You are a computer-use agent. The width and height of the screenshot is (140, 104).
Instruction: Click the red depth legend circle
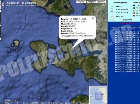pos(134,16)
